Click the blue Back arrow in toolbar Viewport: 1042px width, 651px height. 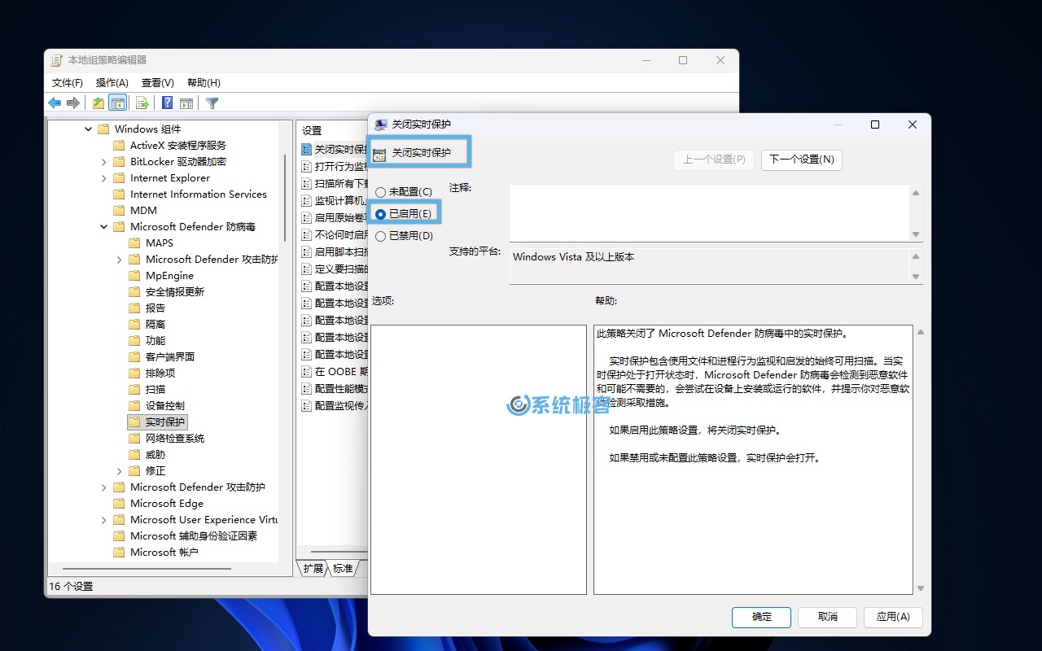click(55, 103)
